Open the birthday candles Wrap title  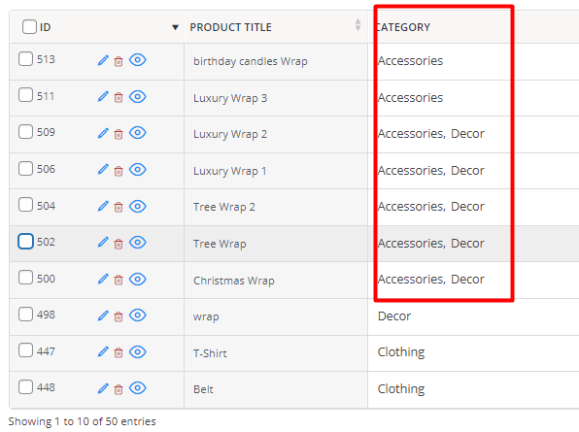point(250,61)
